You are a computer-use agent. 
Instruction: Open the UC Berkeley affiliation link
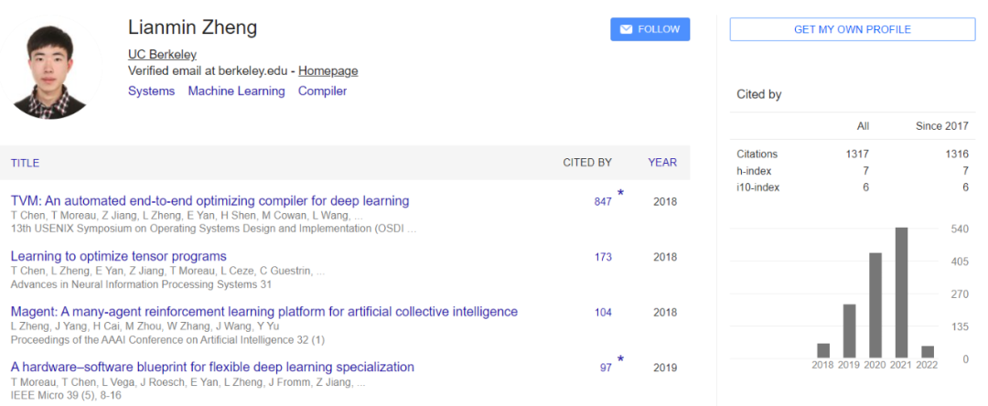[162, 55]
